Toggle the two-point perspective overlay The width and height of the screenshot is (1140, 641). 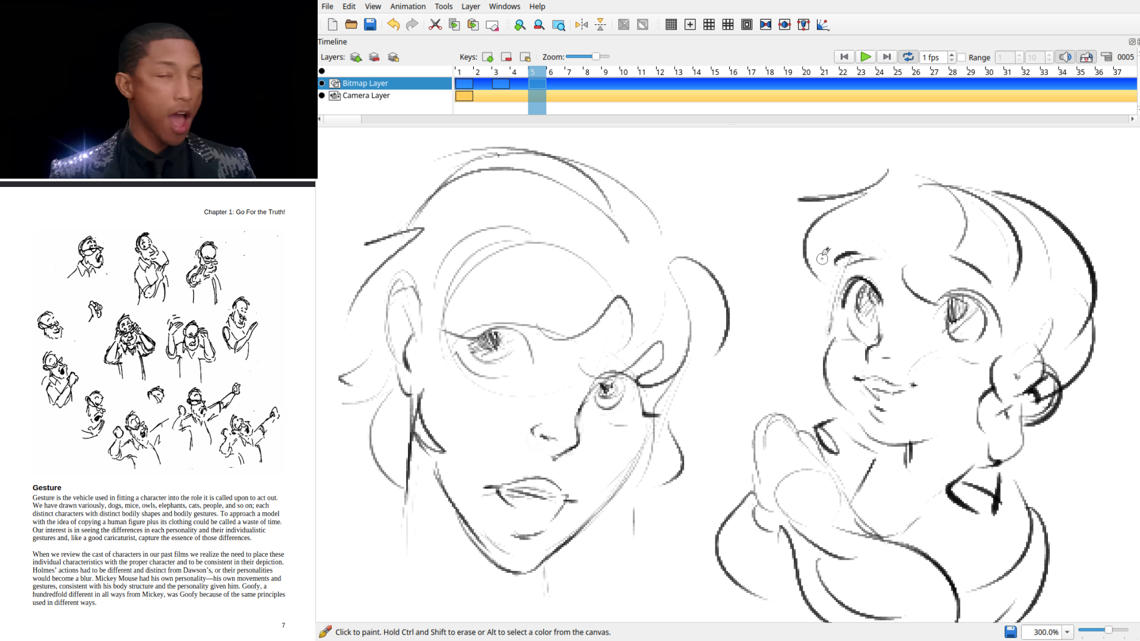pyautogui.click(x=784, y=24)
